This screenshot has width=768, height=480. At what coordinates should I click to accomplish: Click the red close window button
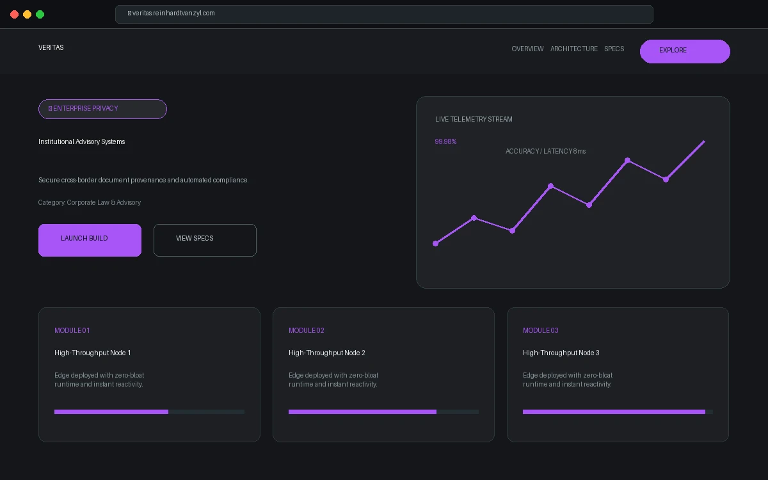(14, 14)
